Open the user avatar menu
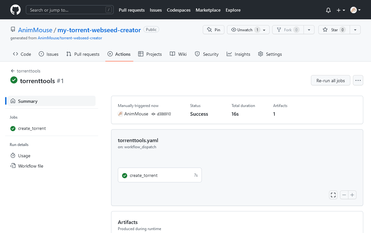The image size is (371, 233). 356,10
